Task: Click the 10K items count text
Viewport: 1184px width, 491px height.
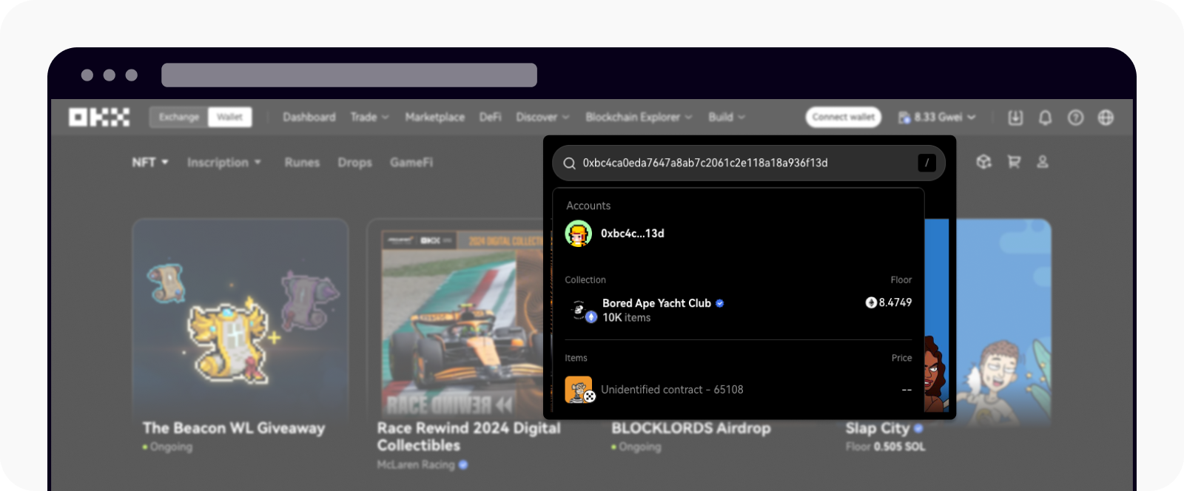Action: [x=627, y=318]
